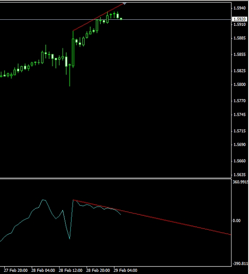Click the 28 Feb 04:00 time label
249x274 pixels.
(43, 270)
